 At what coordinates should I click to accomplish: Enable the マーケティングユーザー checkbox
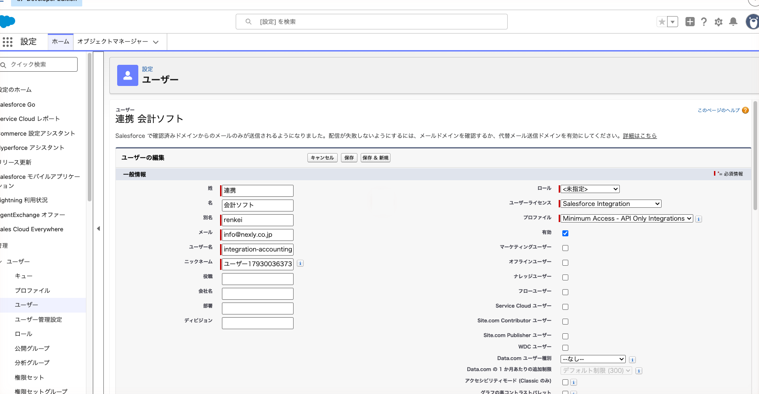pos(565,248)
